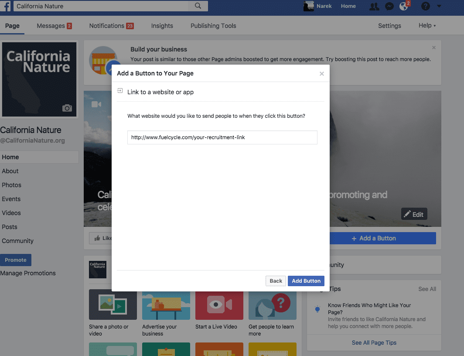Open the Publishing Tools tab
464x356 pixels.
(213, 26)
